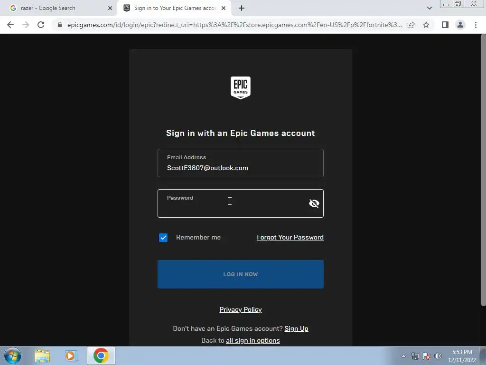The width and height of the screenshot is (486, 365).
Task: Toggle password visibility eye icon
Action: pyautogui.click(x=314, y=203)
